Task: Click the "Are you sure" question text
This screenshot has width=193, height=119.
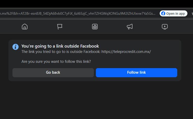Action: tap(56, 61)
